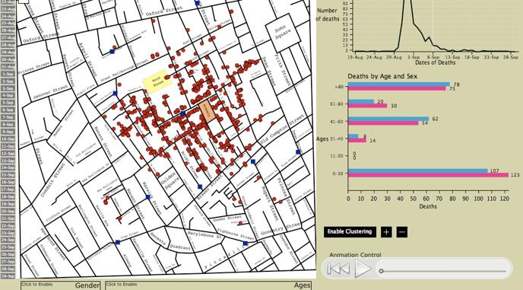This screenshot has width=523, height=290.
Task: Choose 20-Sep from the date list
Action: [8, 211]
